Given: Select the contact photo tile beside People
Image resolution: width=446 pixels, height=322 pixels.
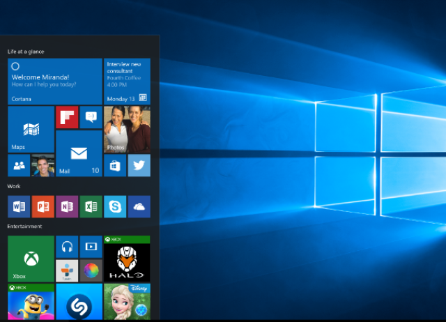Looking at the screenshot, I should 43,165.
